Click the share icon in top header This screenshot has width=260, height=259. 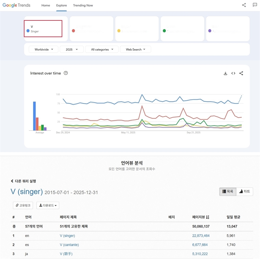[244, 5]
